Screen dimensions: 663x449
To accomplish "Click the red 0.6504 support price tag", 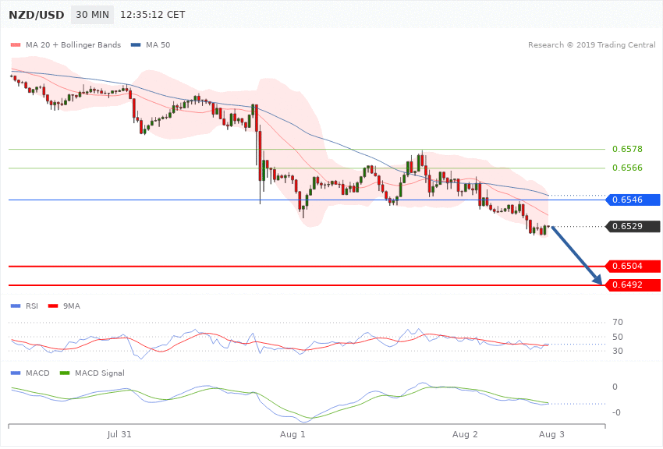I will coord(633,266).
